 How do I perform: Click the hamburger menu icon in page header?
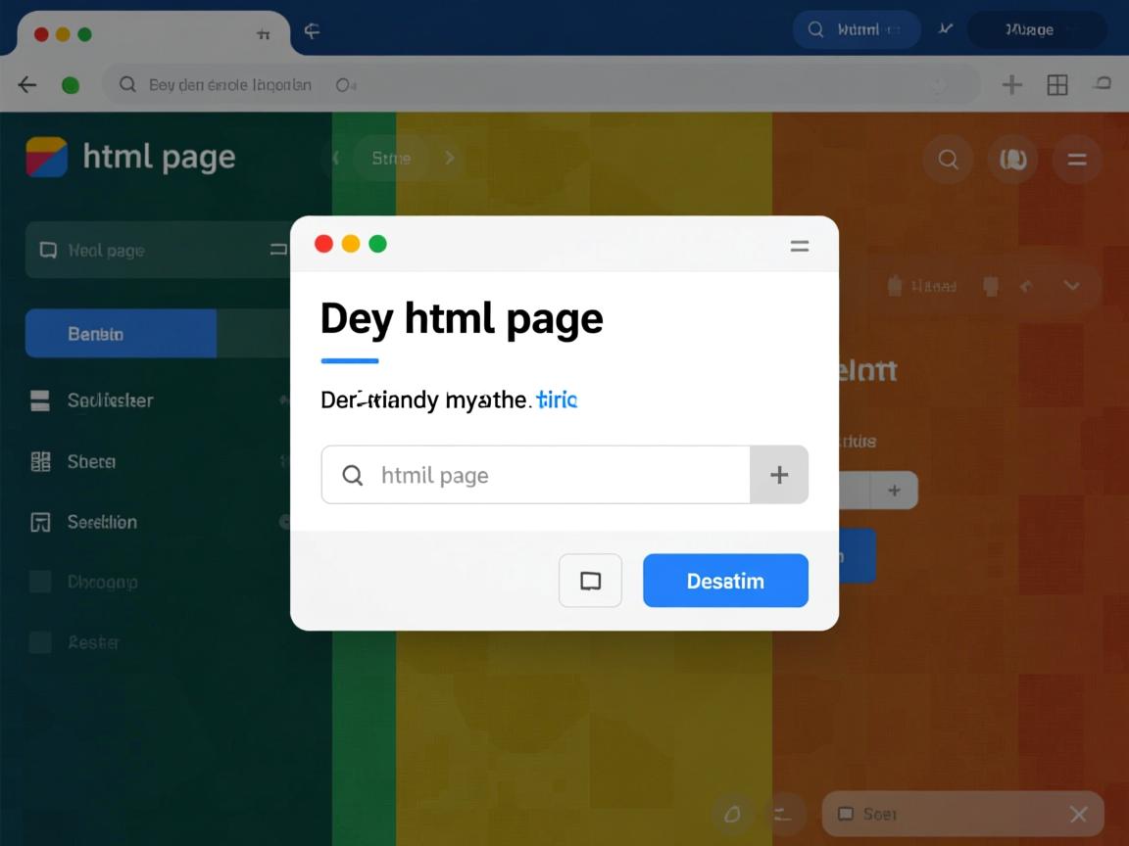point(1077,159)
